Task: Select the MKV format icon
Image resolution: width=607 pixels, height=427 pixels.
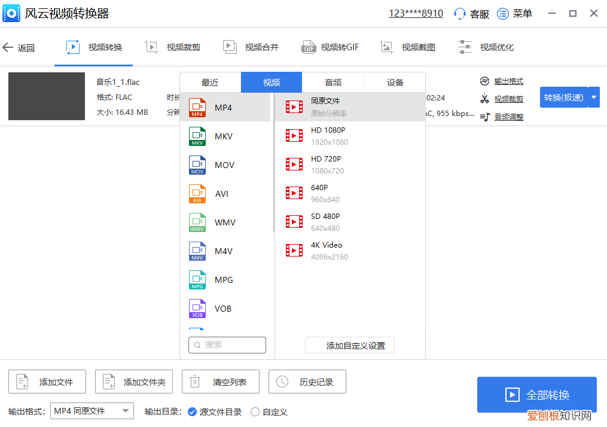Action: tap(197, 136)
